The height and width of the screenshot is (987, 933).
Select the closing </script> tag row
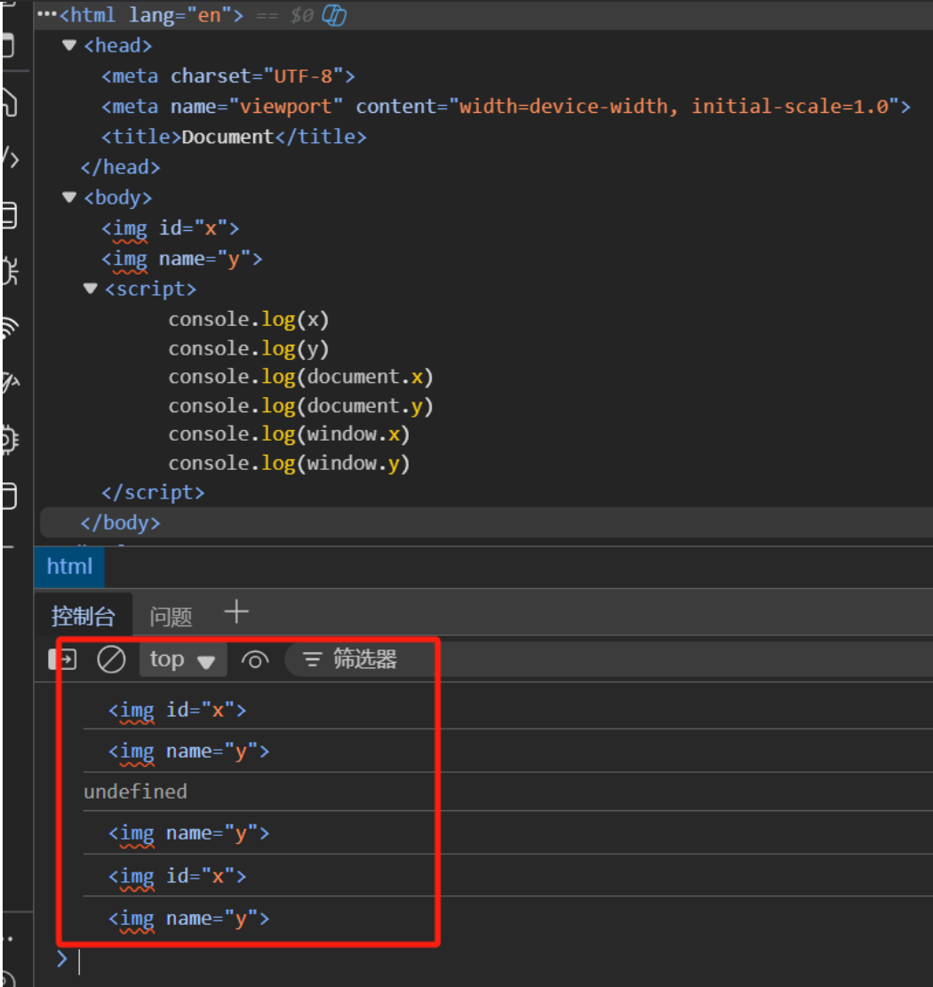click(x=153, y=492)
